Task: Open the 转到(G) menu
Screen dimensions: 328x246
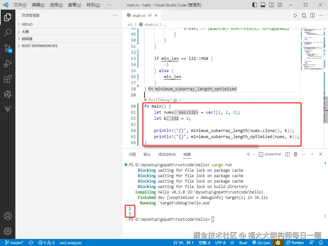Action: (x=93, y=5)
